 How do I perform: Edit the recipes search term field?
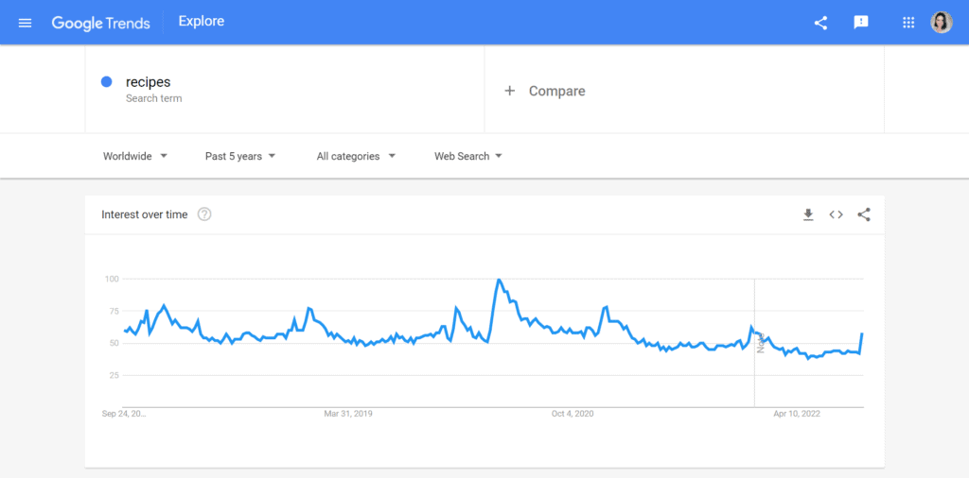pyautogui.click(x=149, y=82)
